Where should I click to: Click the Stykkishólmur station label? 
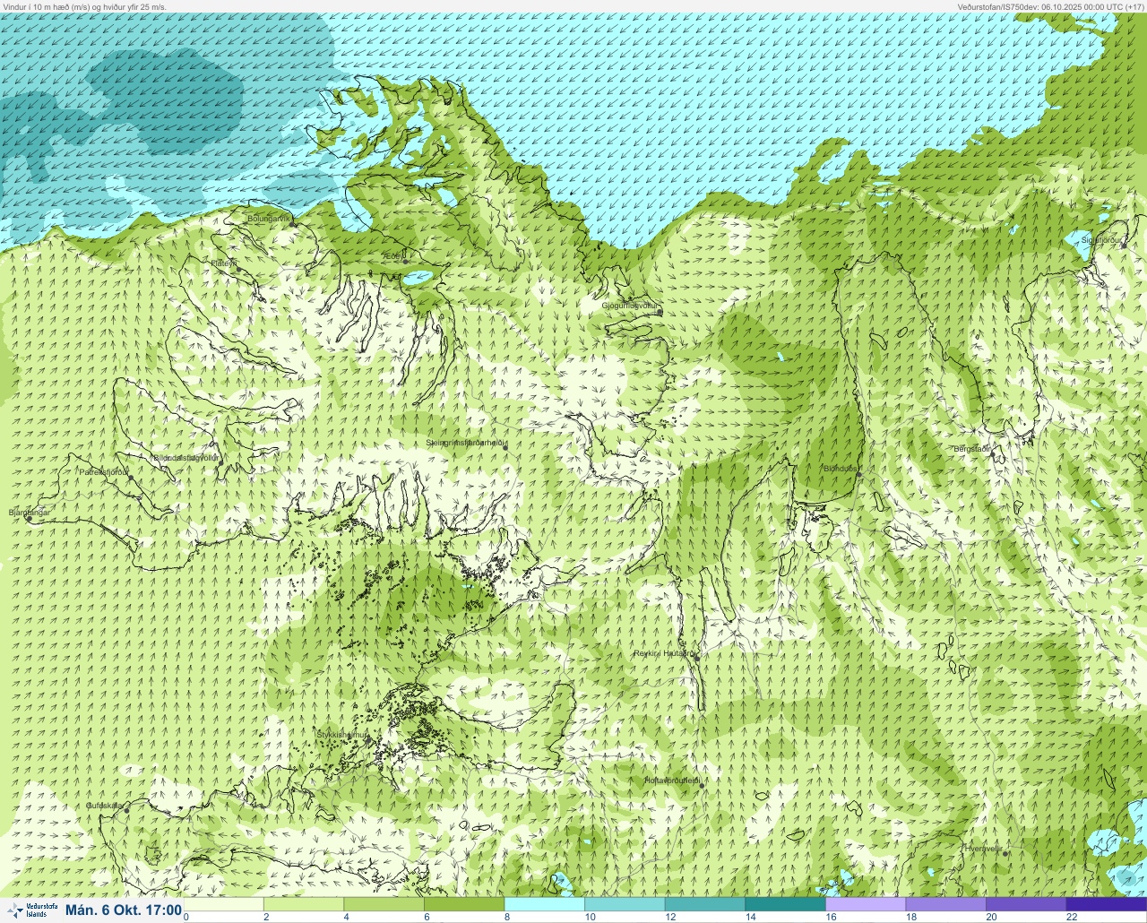coord(342,735)
